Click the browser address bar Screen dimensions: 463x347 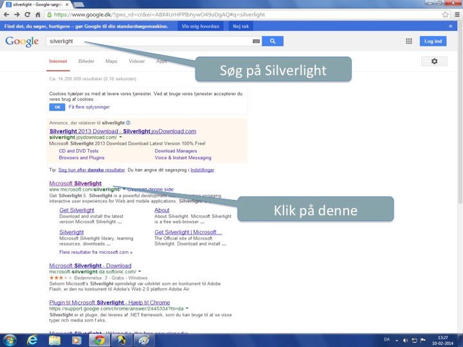[x=248, y=14]
